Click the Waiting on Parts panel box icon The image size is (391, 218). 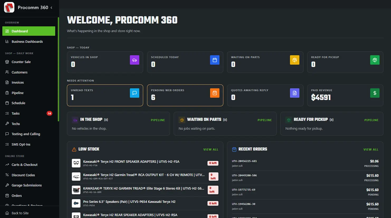coord(182,120)
